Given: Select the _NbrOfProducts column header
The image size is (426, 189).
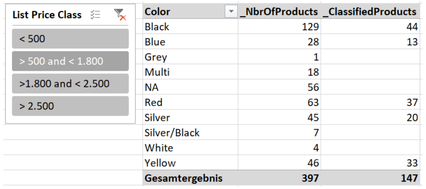Looking at the screenshot, I should point(279,12).
